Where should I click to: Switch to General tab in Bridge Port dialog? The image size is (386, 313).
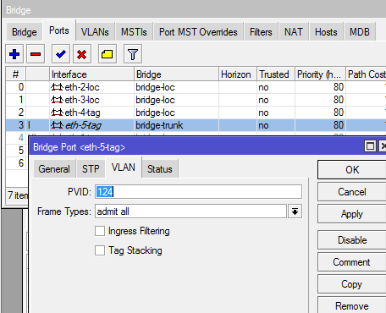pos(54,169)
